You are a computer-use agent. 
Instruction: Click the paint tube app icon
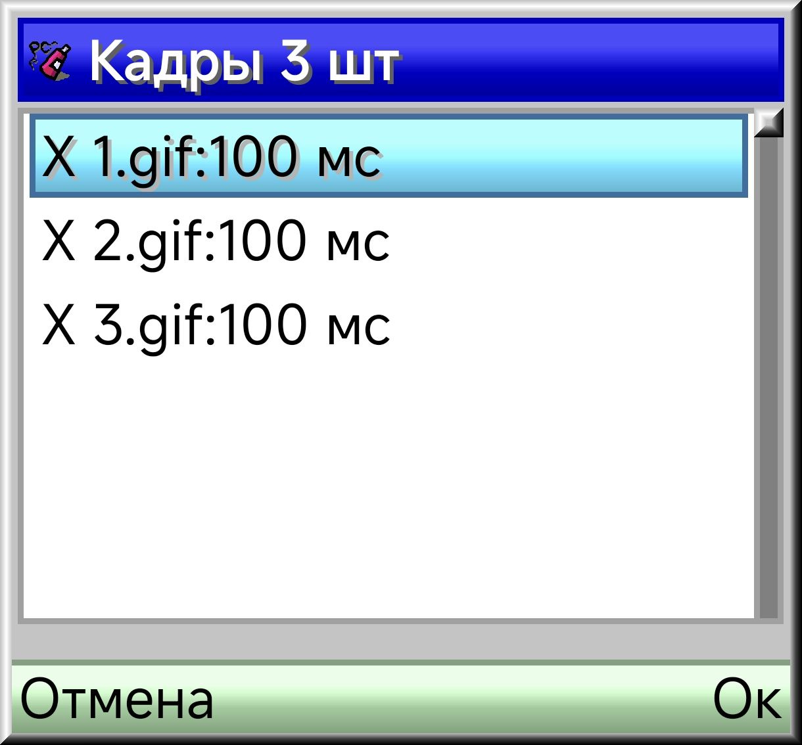coord(50,61)
